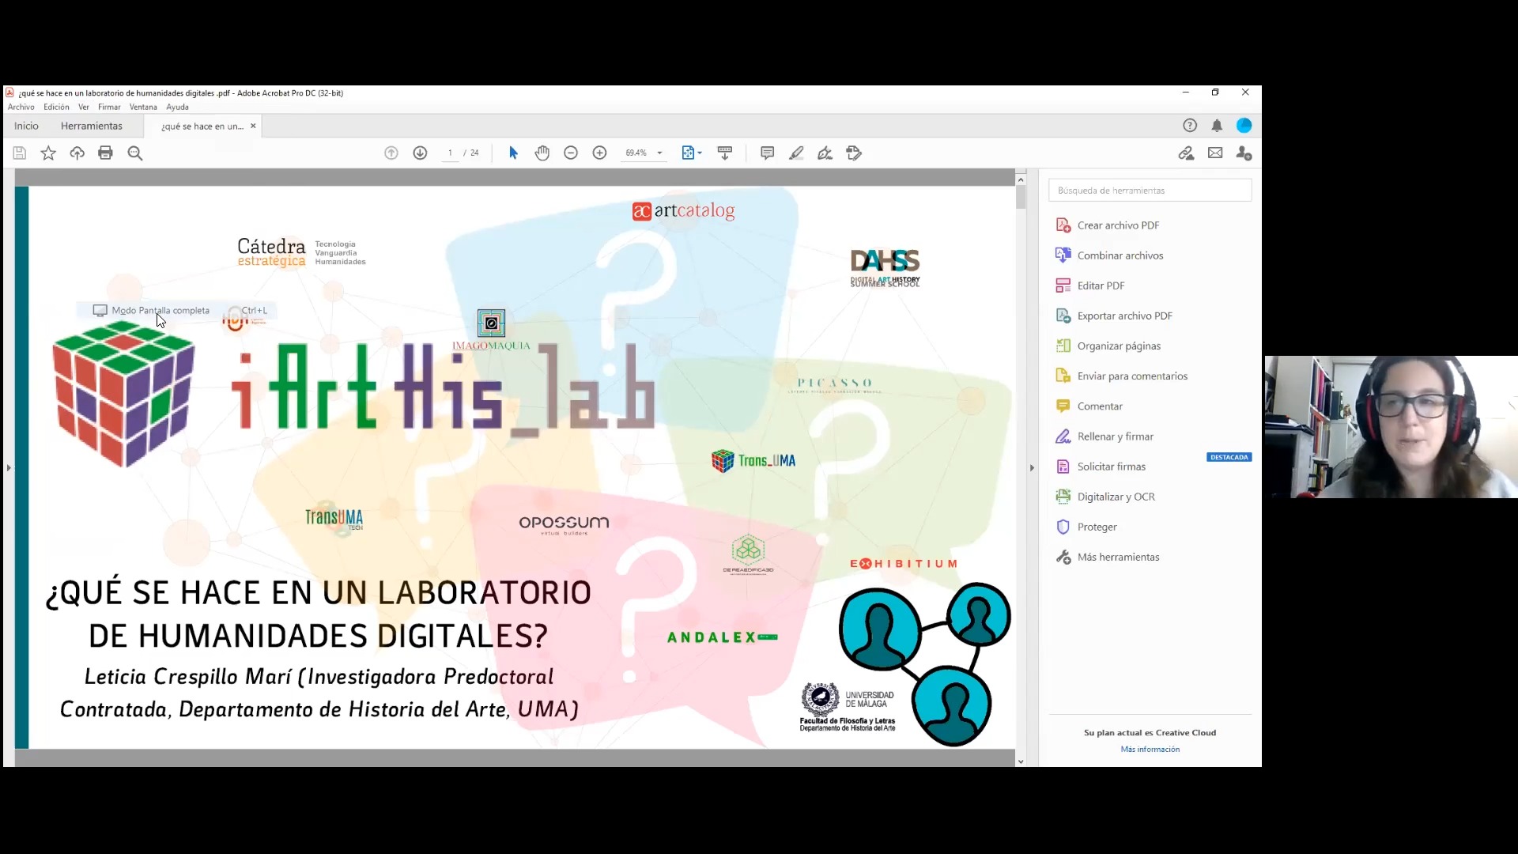This screenshot has height=854, width=1518.
Task: Click the Save file icon
Action: (x=20, y=153)
